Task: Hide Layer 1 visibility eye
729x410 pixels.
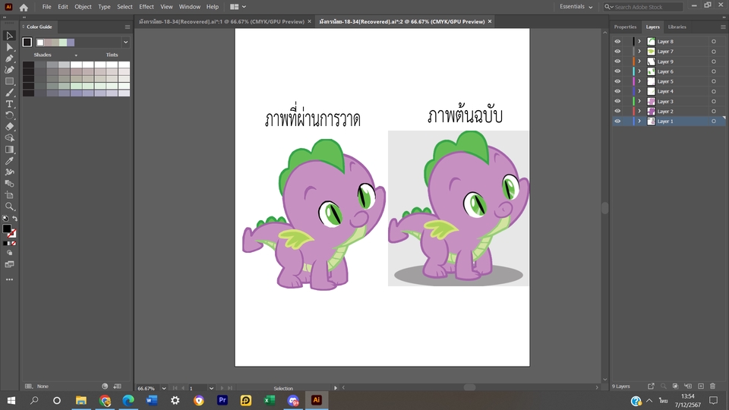Action: [617, 121]
